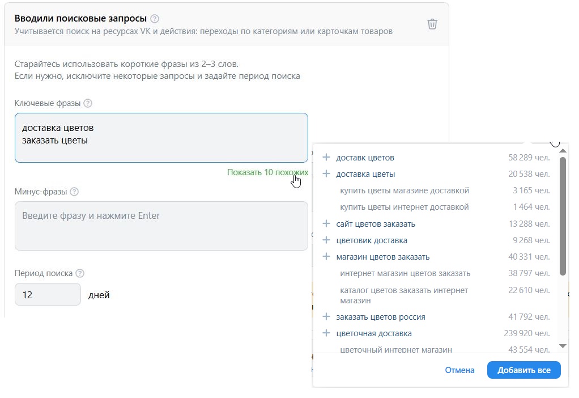Show similar phrases via "Показать 10 похожих" link

point(267,171)
